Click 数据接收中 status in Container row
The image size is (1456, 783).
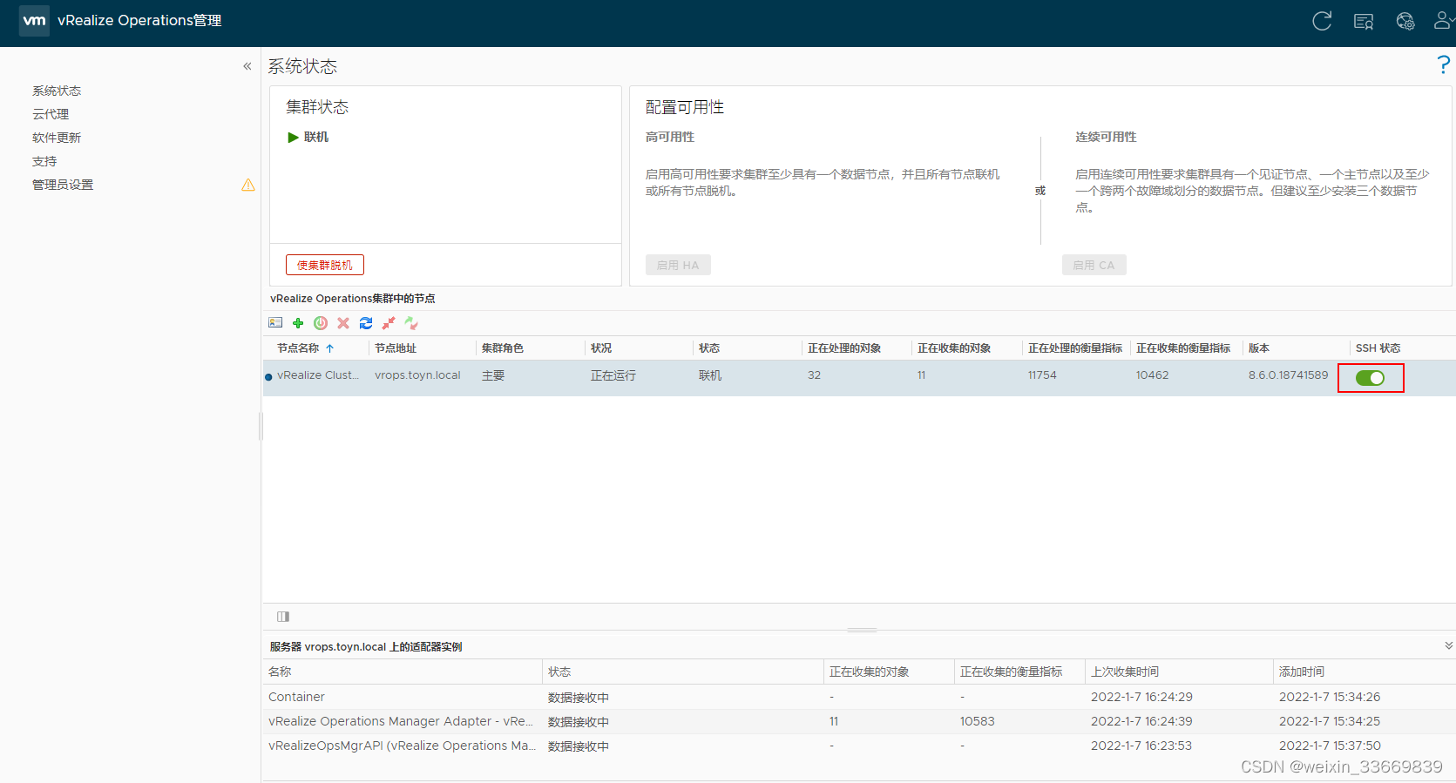click(579, 698)
